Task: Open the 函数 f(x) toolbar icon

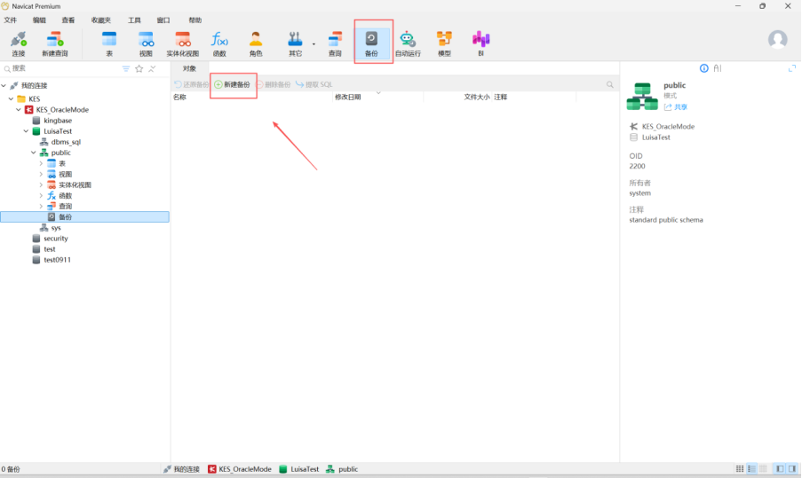Action: coord(218,43)
